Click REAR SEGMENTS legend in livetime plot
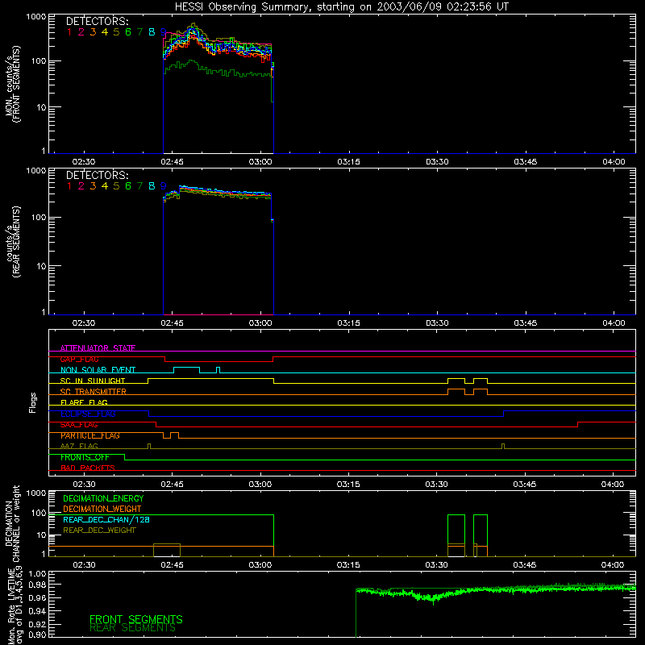 pyautogui.click(x=132, y=628)
